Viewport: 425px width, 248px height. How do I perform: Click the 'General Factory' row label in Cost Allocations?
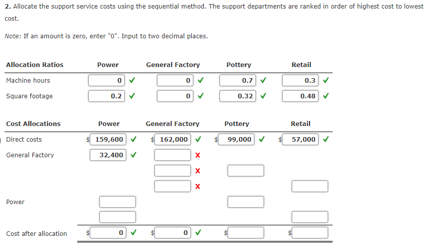tap(30, 155)
